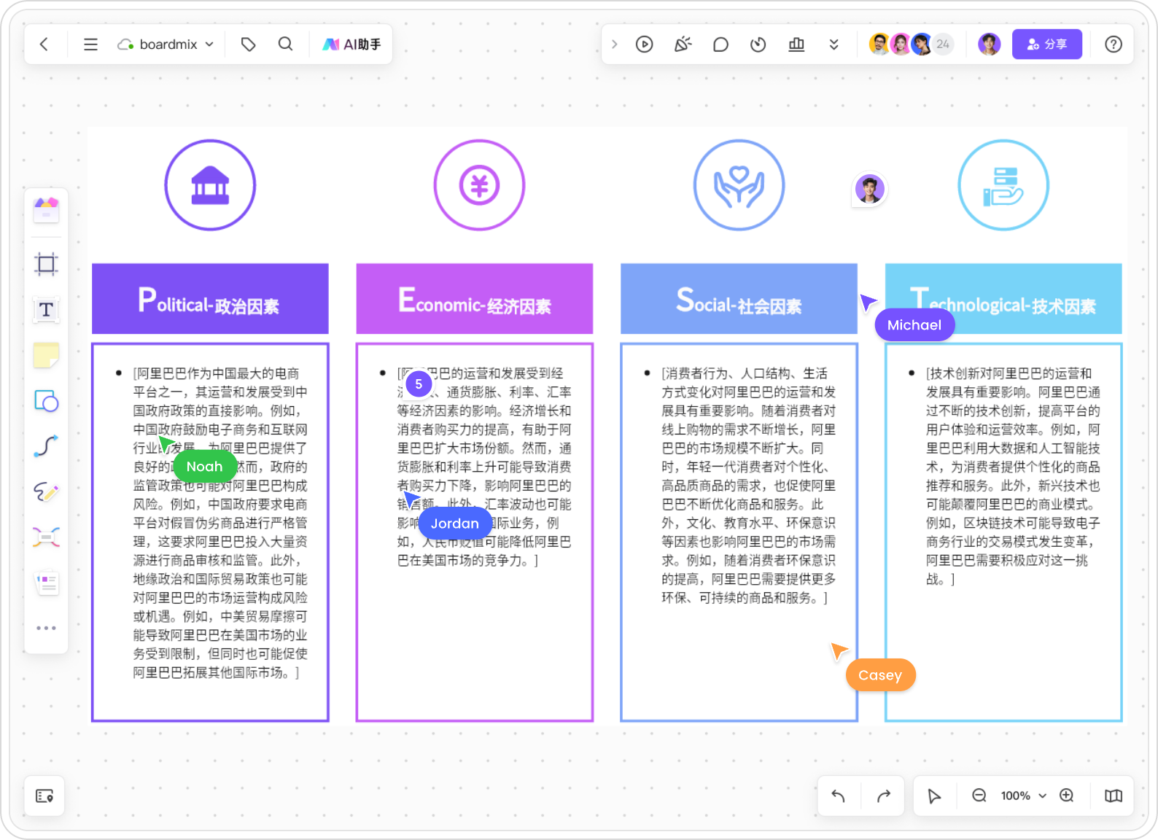Expand more tools with the double chevron
The height and width of the screenshot is (840, 1158).
point(834,44)
